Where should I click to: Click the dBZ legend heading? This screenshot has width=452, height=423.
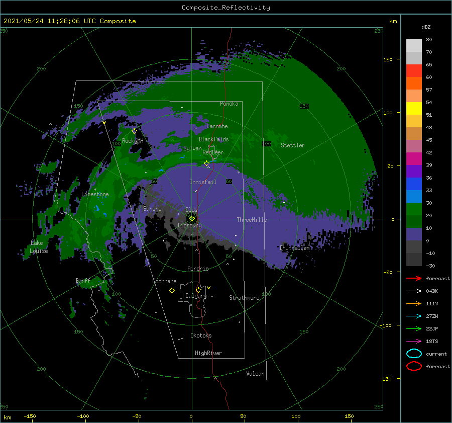[x=426, y=27]
